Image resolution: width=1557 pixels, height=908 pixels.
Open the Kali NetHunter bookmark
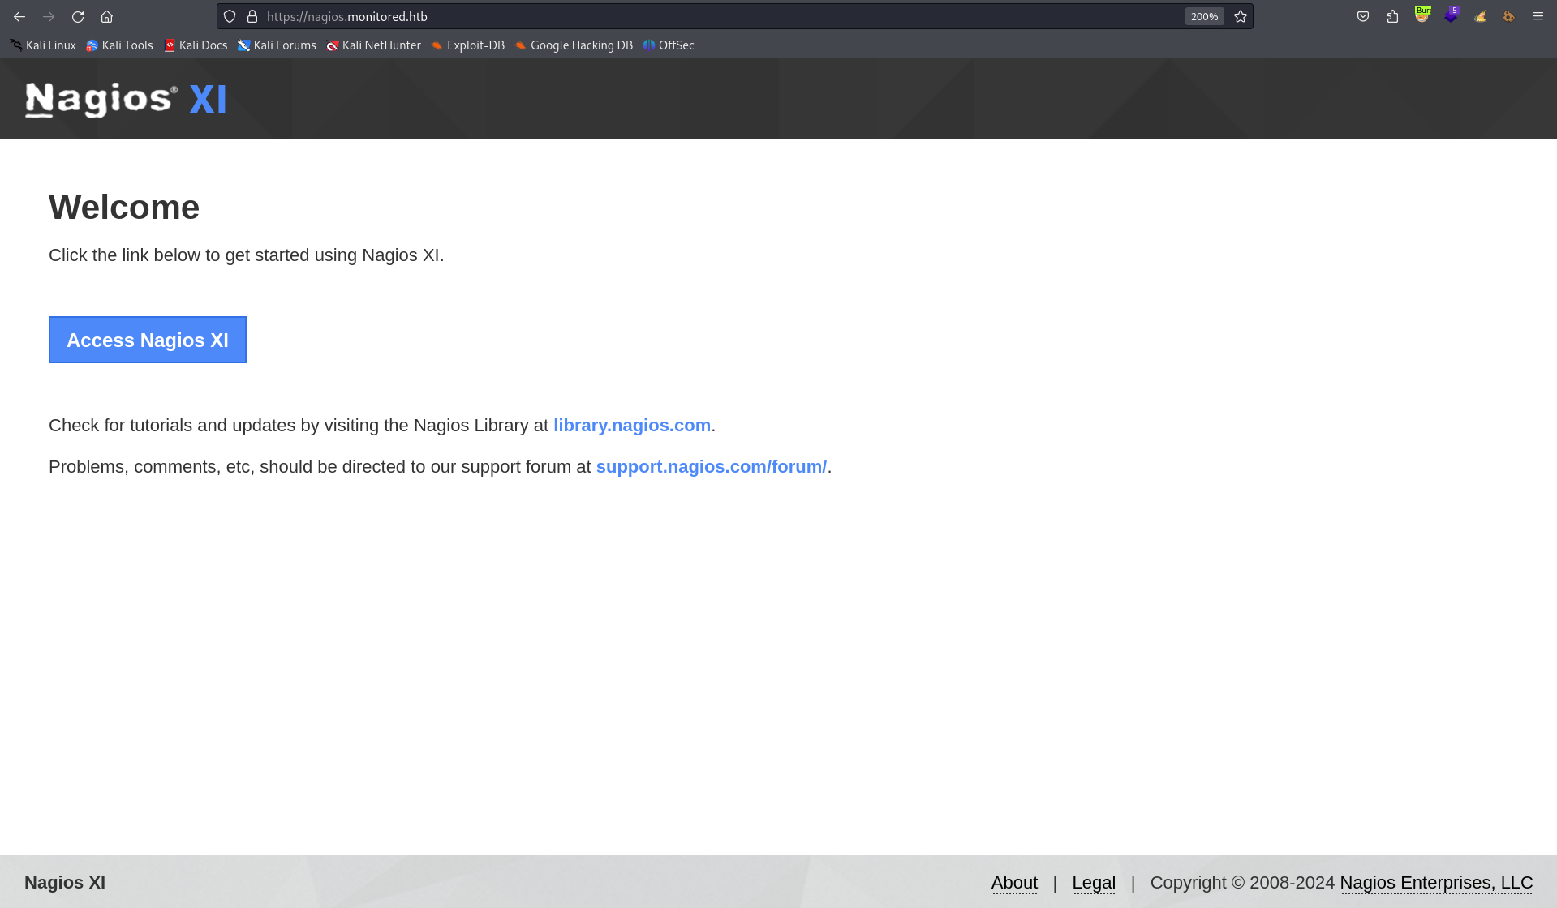click(x=373, y=45)
